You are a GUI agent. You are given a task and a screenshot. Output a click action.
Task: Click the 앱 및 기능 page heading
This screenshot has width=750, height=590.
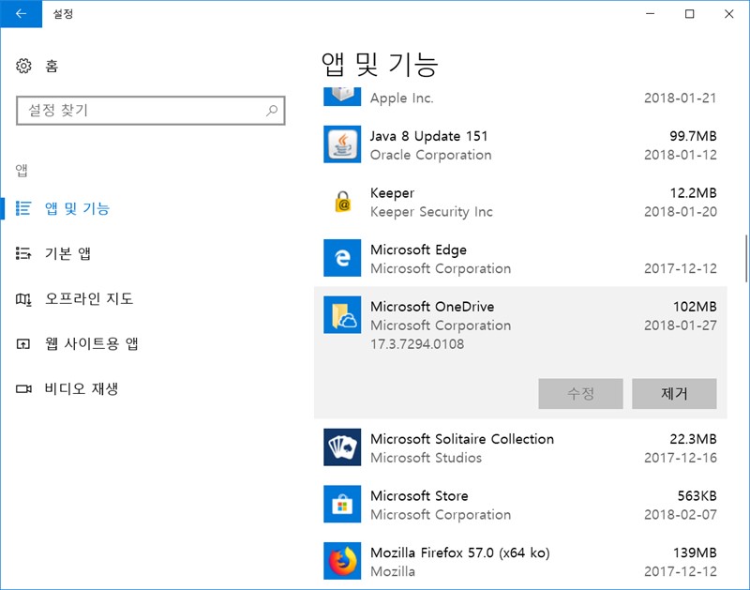click(380, 65)
